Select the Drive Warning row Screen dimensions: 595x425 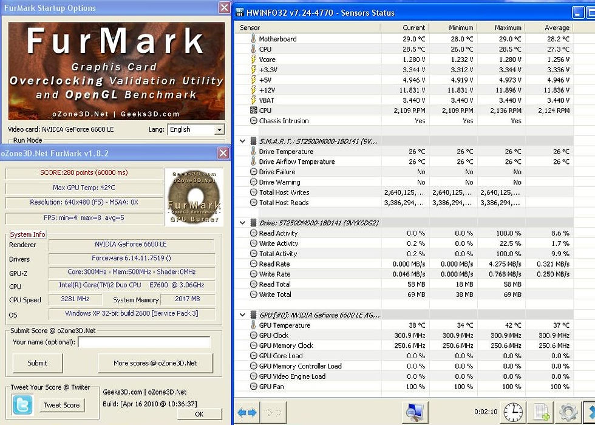(404, 182)
